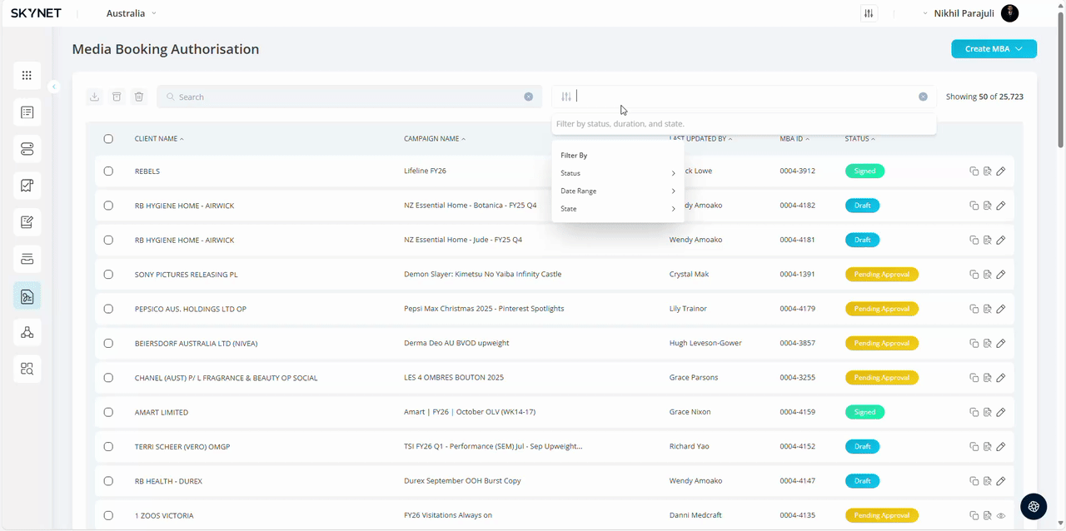
Task: Expand the Create MBA dropdown button
Action: (994, 49)
